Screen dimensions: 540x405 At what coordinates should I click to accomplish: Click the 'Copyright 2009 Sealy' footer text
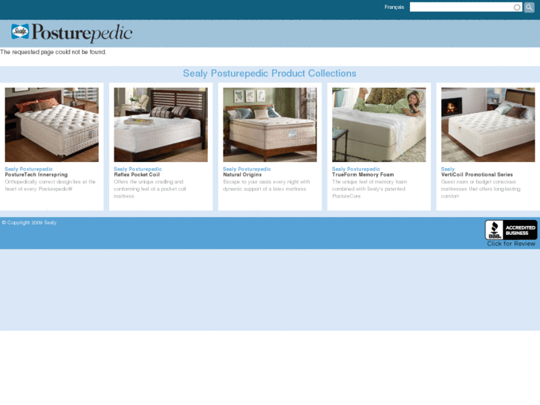pyautogui.click(x=29, y=223)
